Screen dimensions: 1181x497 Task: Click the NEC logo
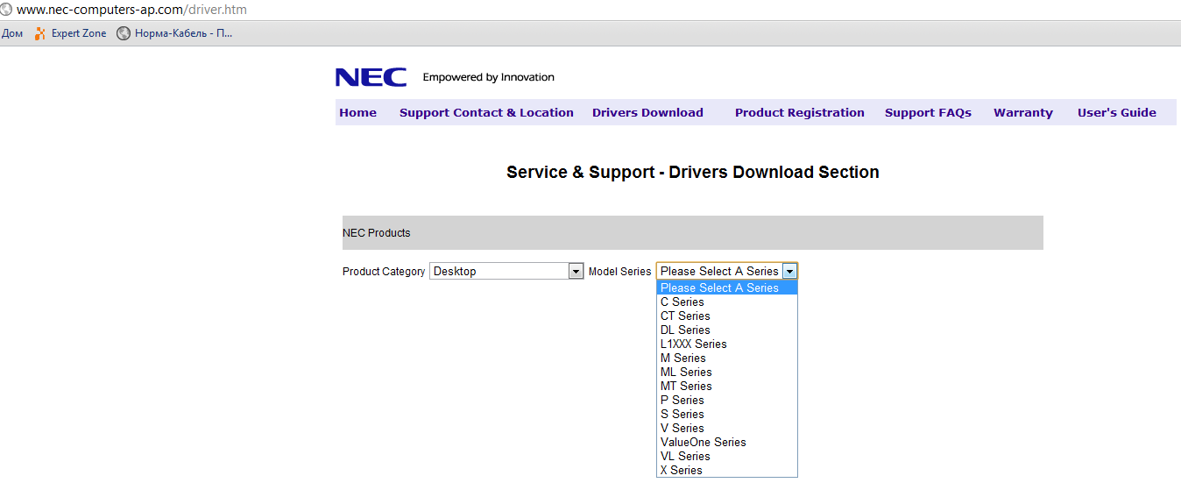point(371,78)
